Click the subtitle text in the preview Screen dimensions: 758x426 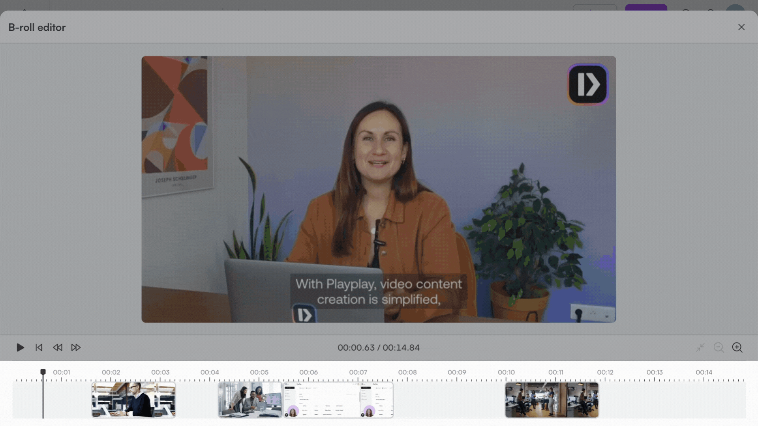click(x=378, y=291)
